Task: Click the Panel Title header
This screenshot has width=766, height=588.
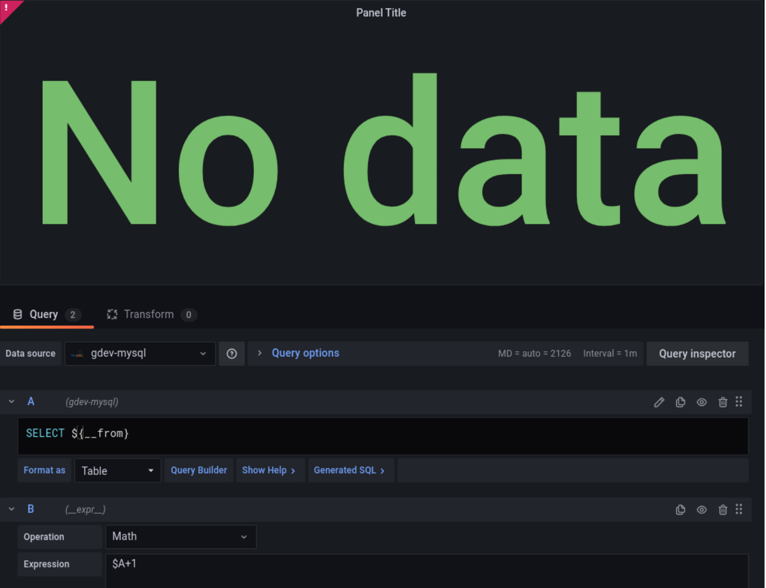Action: pyautogui.click(x=381, y=13)
